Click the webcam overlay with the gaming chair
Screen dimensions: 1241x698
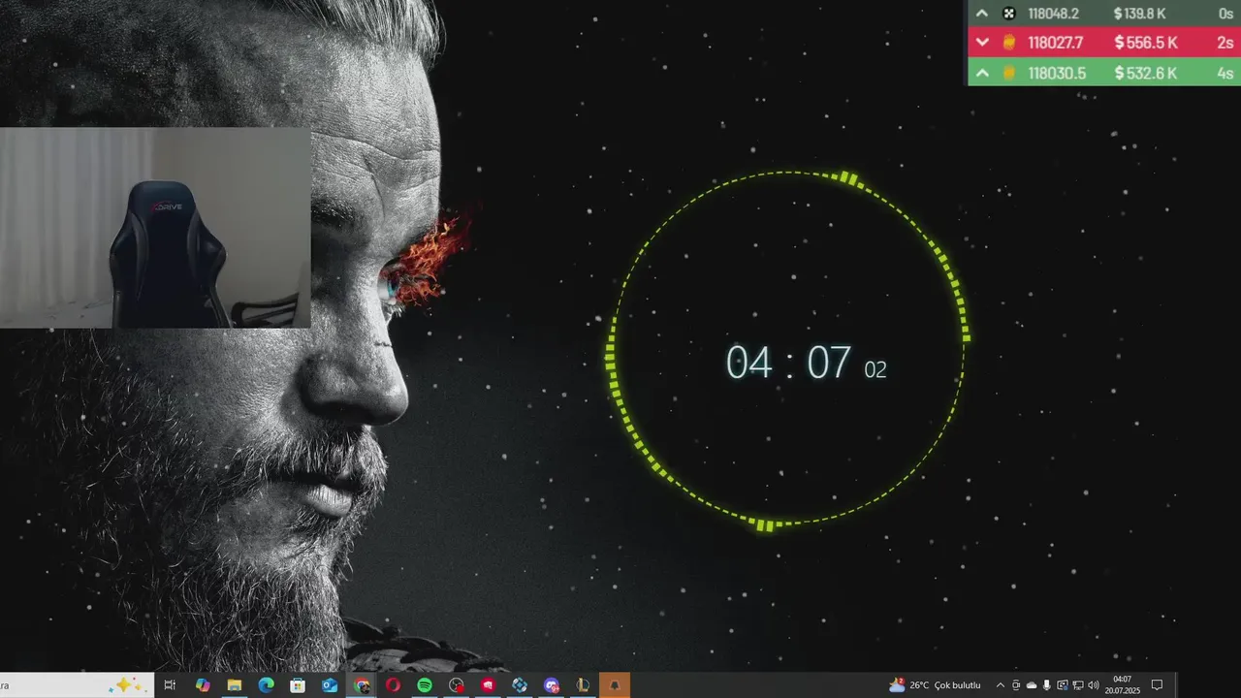(155, 228)
